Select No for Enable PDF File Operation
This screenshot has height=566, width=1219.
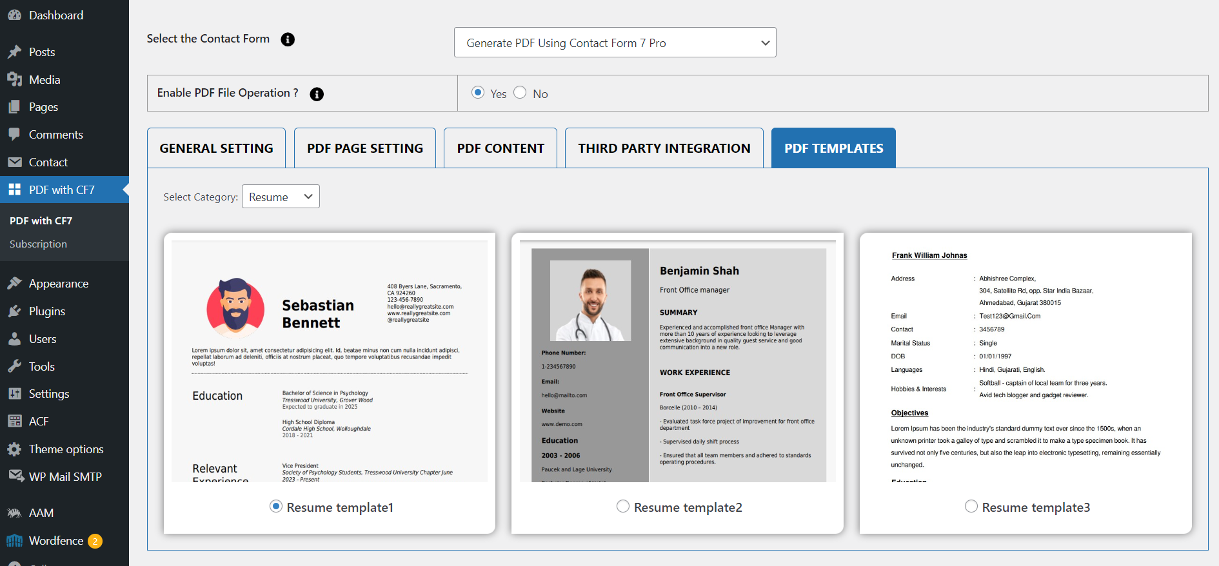tap(520, 93)
